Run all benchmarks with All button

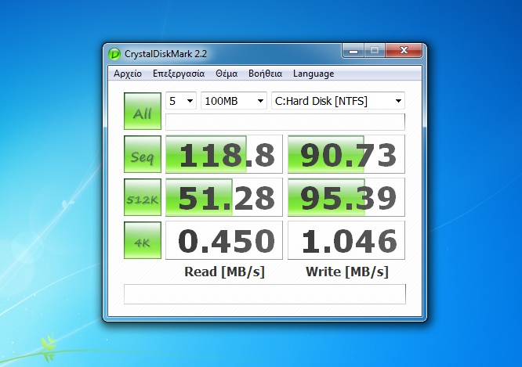[143, 111]
